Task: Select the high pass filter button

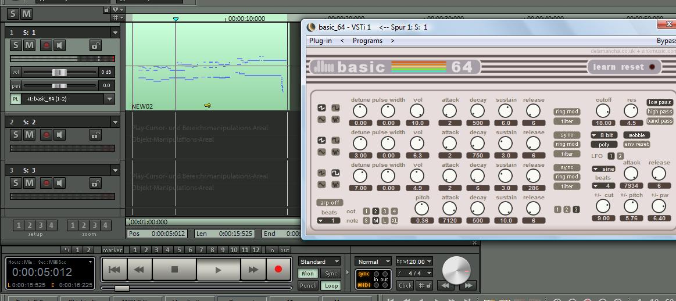Action: tap(660, 112)
